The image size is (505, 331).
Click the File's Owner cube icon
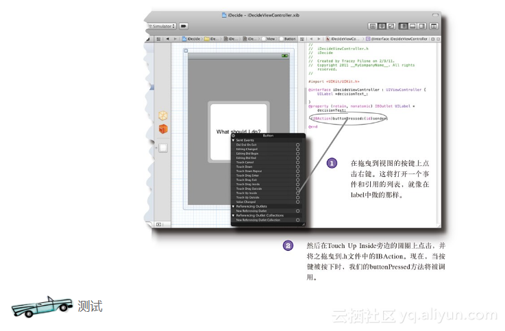pos(163,116)
